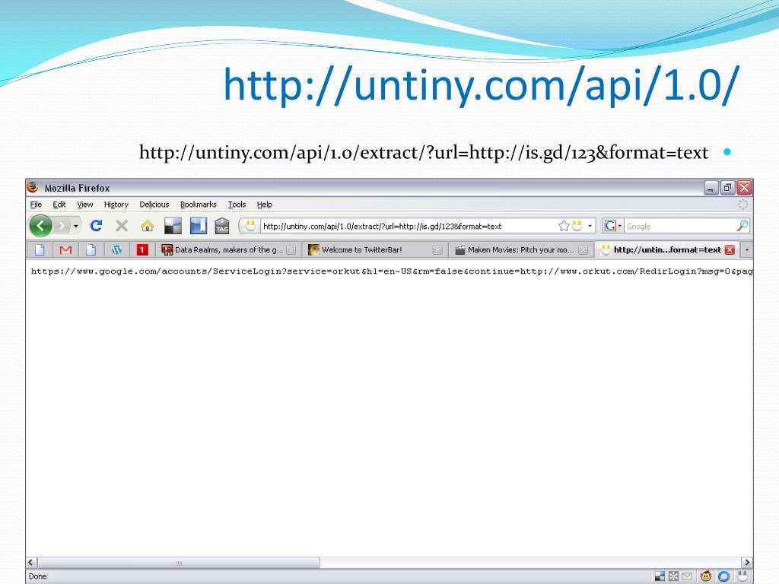
Task: Click the snowflake-like status bar icon
Action: click(x=673, y=576)
